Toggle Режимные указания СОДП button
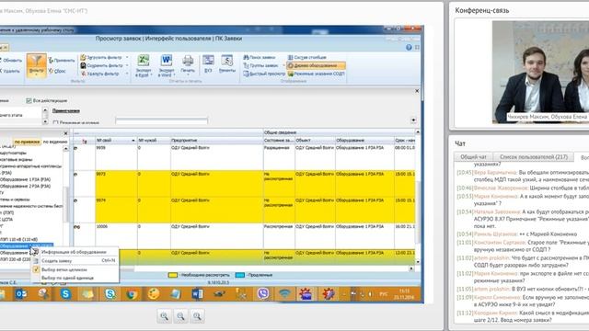This screenshot has height=331, width=589. (316, 74)
